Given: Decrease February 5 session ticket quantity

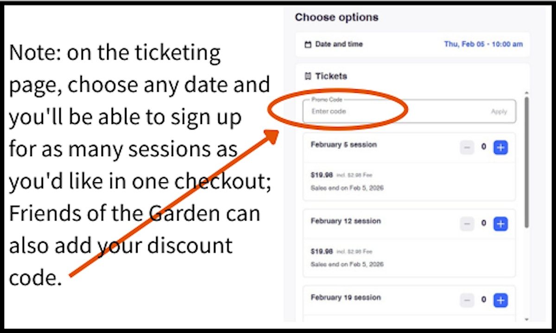Looking at the screenshot, I should 467,148.
